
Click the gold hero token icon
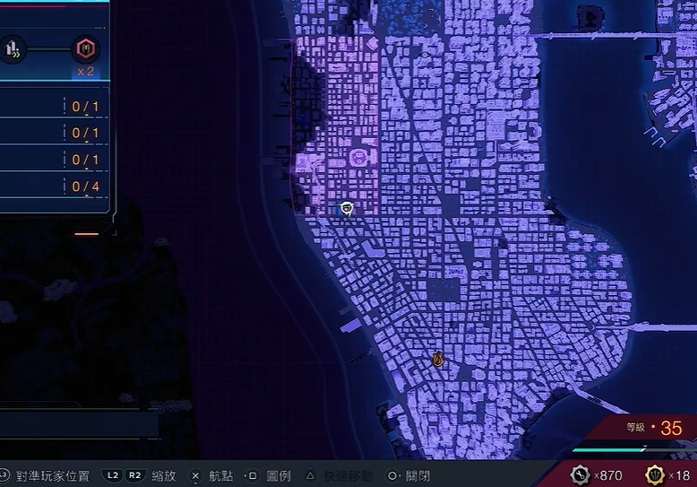pos(655,475)
